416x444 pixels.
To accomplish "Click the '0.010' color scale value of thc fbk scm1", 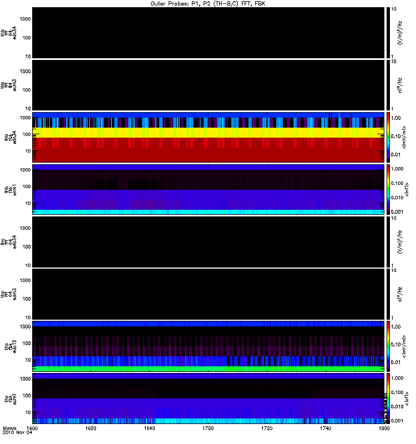I will 397,407.
